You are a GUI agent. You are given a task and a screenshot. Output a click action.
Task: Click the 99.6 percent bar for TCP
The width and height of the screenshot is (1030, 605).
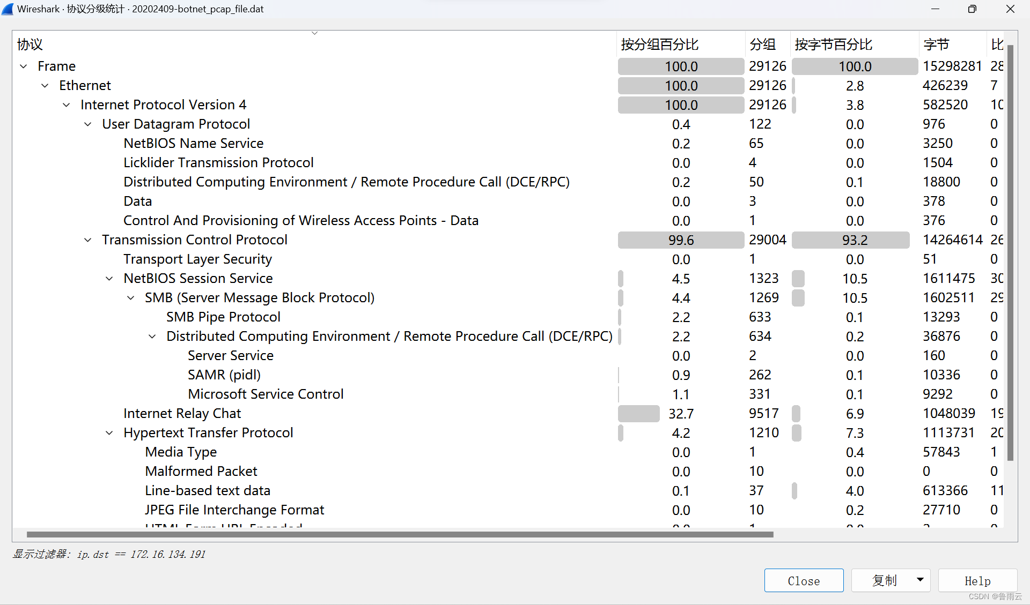(681, 240)
